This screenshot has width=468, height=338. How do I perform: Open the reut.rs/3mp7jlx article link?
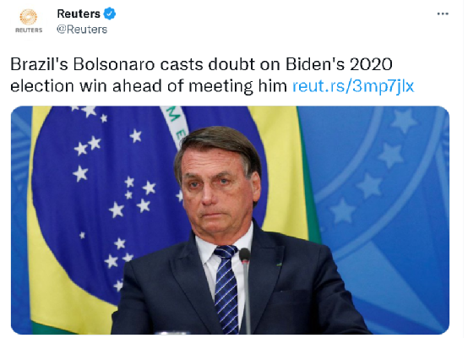point(353,86)
